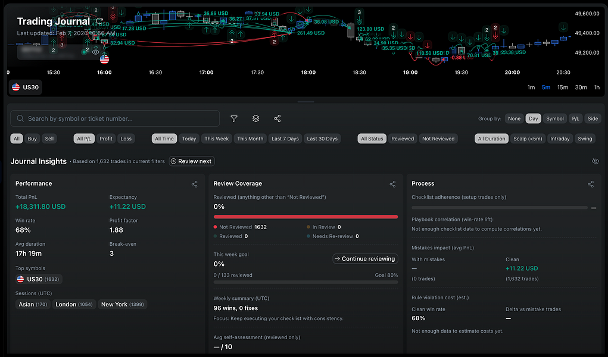Group trades by Symbol
Viewport: 608px width, 357px height.
554,118
